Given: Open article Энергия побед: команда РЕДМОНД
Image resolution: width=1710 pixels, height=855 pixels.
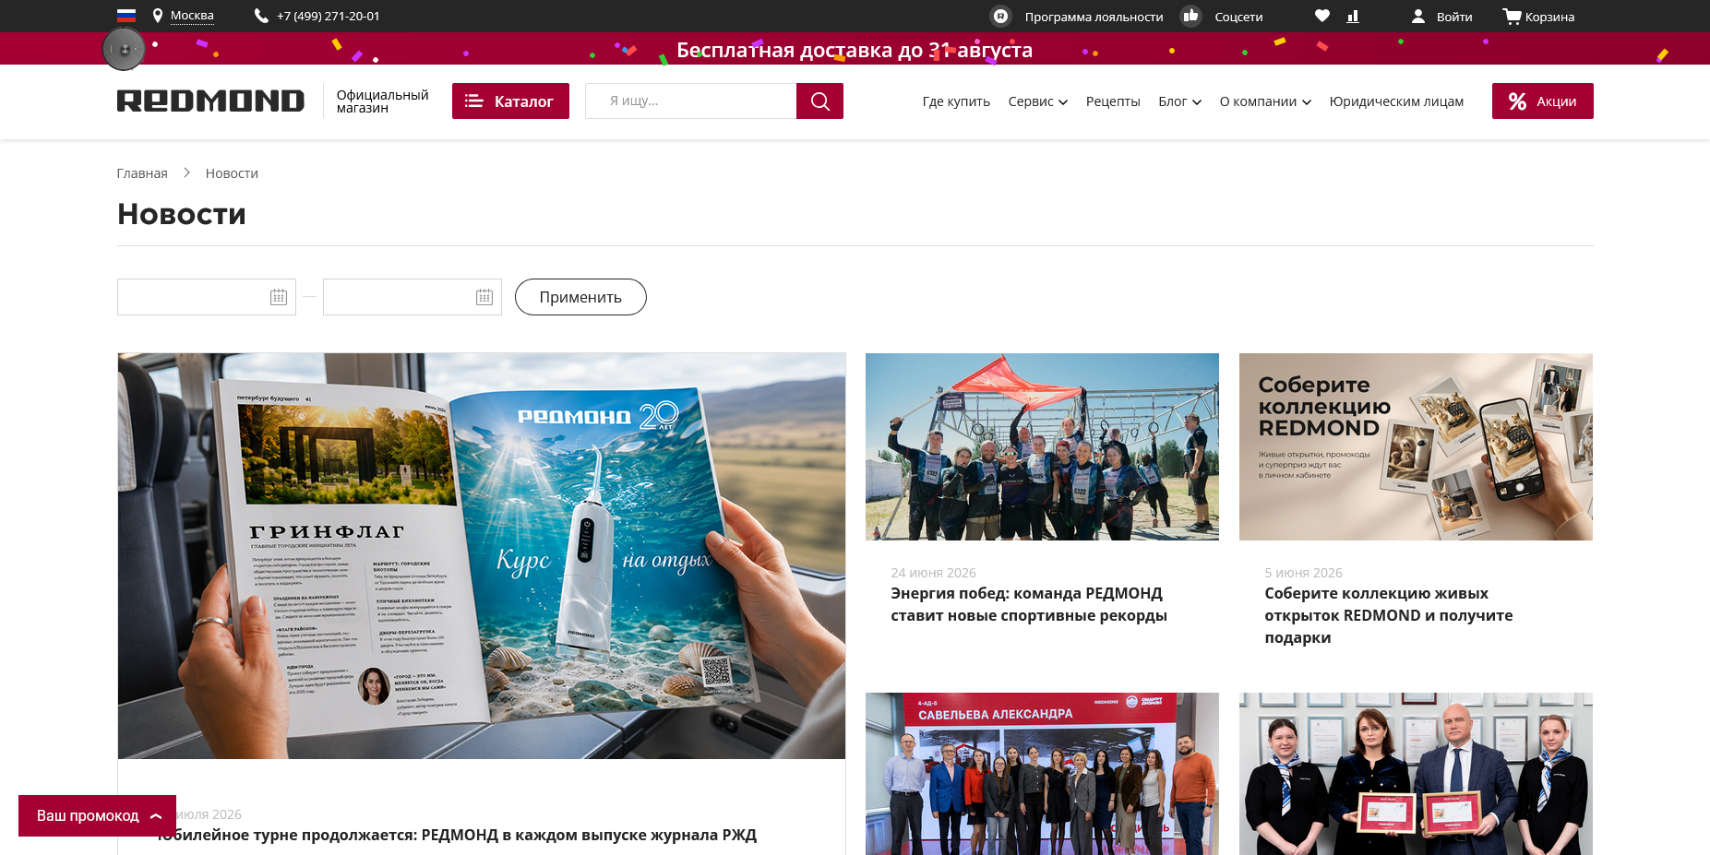Looking at the screenshot, I should click(x=1029, y=604).
